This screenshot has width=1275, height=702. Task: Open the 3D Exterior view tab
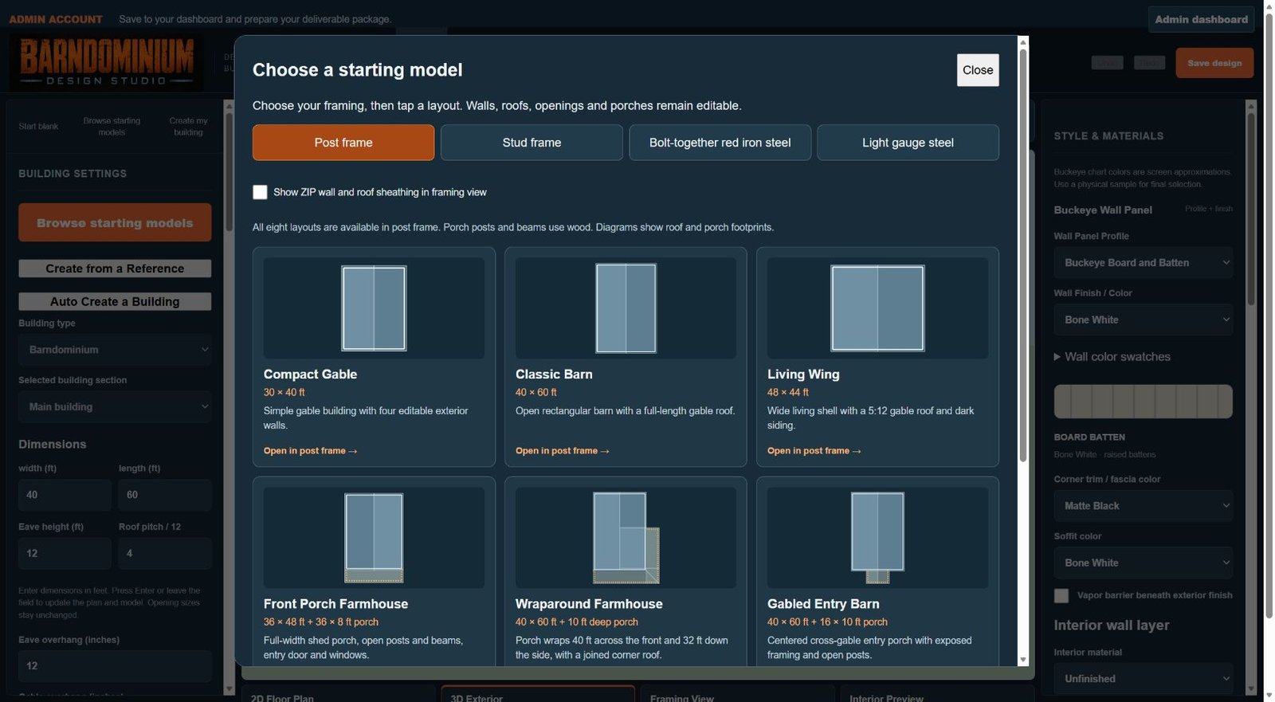coord(538,694)
